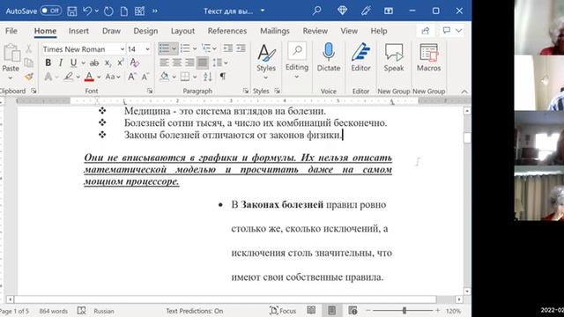
Task: Start Dictate with microphone
Action: [x=329, y=58]
